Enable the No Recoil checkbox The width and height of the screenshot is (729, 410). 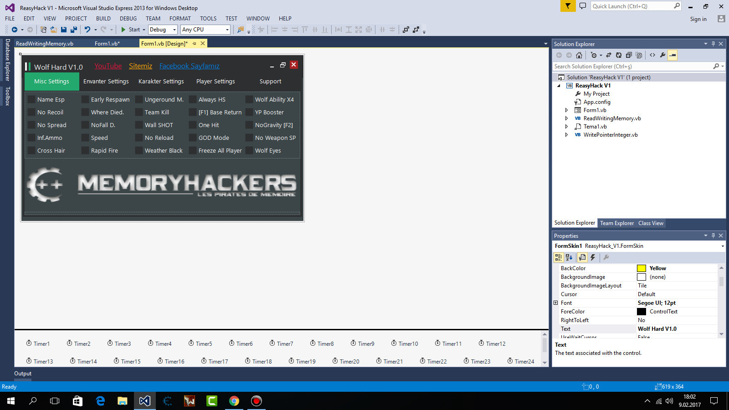tap(31, 112)
